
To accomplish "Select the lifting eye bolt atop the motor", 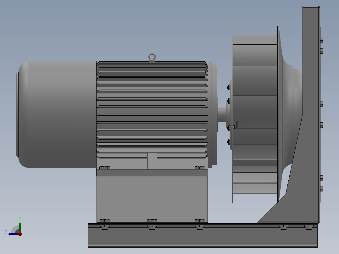I will click(152, 58).
